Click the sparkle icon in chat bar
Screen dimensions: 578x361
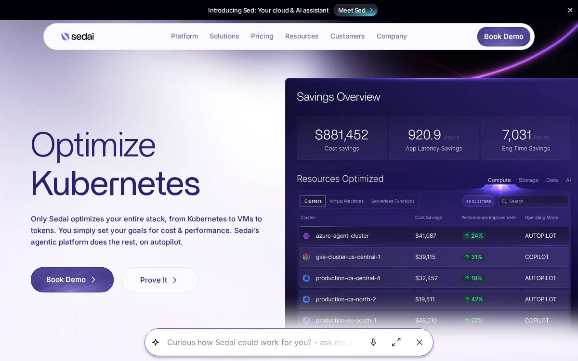tap(156, 342)
